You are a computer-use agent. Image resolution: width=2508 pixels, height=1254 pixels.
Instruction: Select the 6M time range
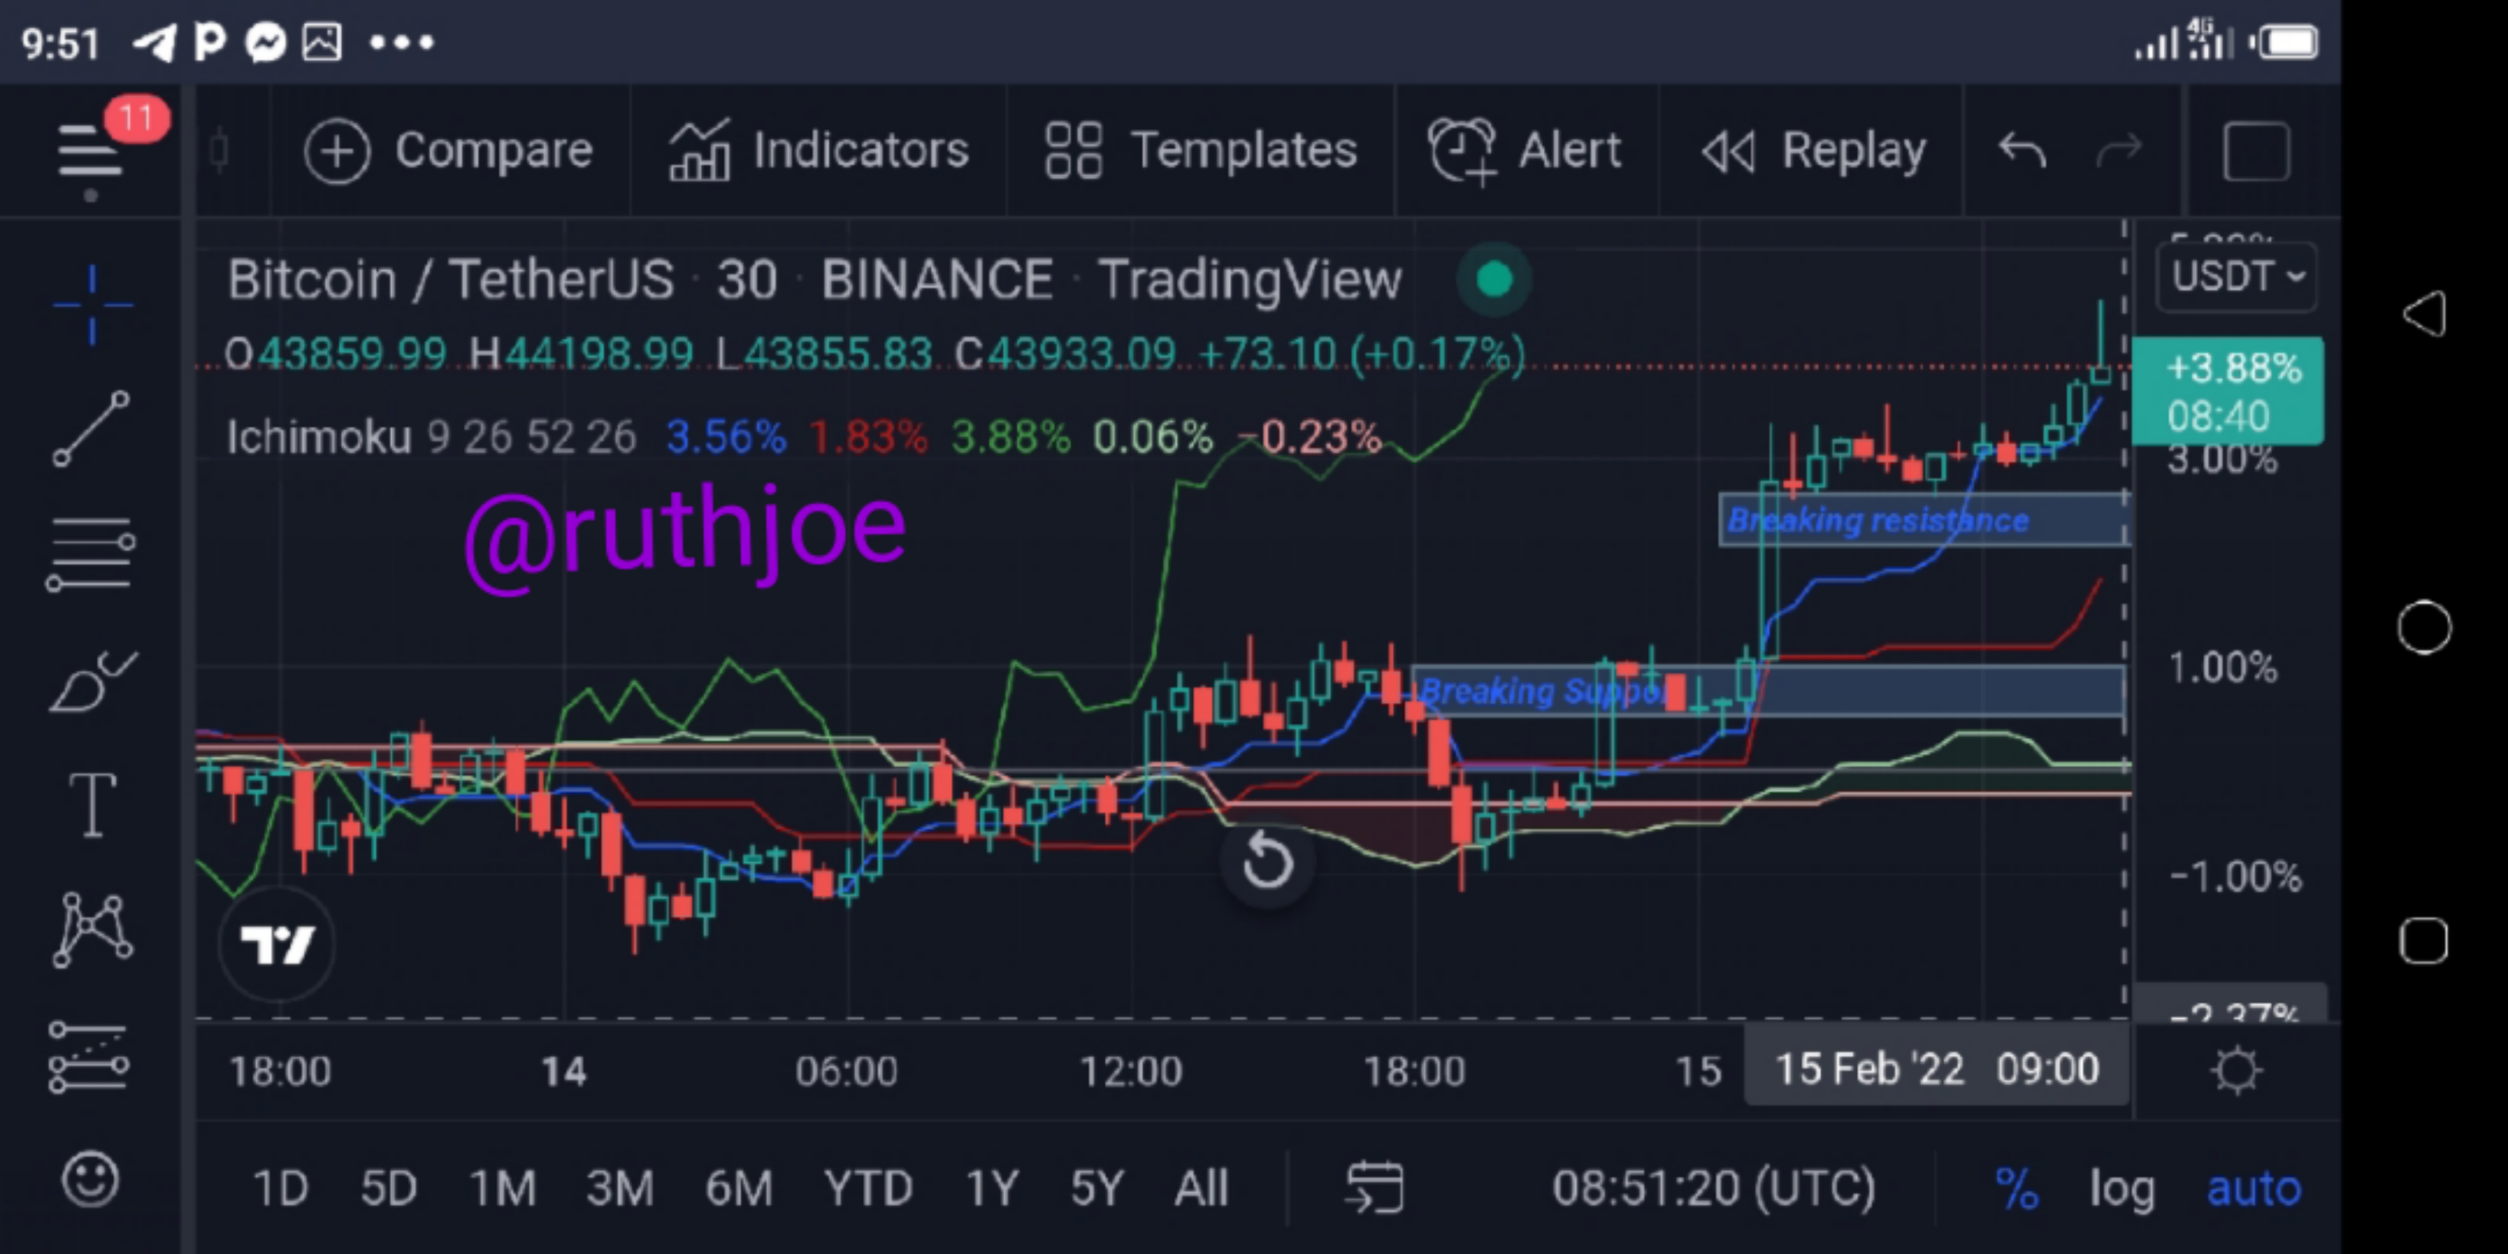tap(738, 1188)
